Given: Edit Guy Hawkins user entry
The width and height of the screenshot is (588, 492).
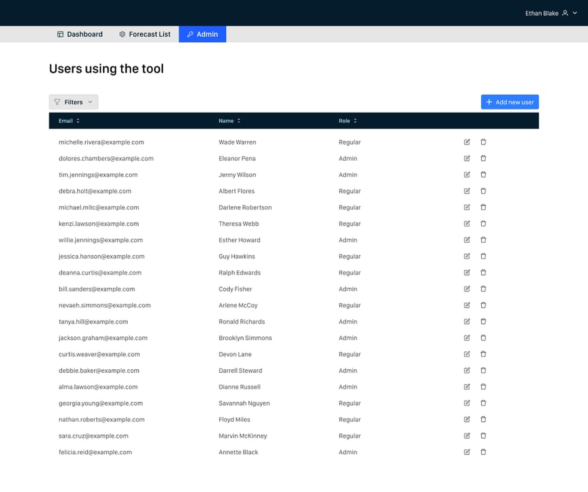Looking at the screenshot, I should click(x=467, y=256).
